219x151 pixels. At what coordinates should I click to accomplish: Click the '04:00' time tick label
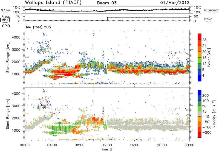[52, 145]
